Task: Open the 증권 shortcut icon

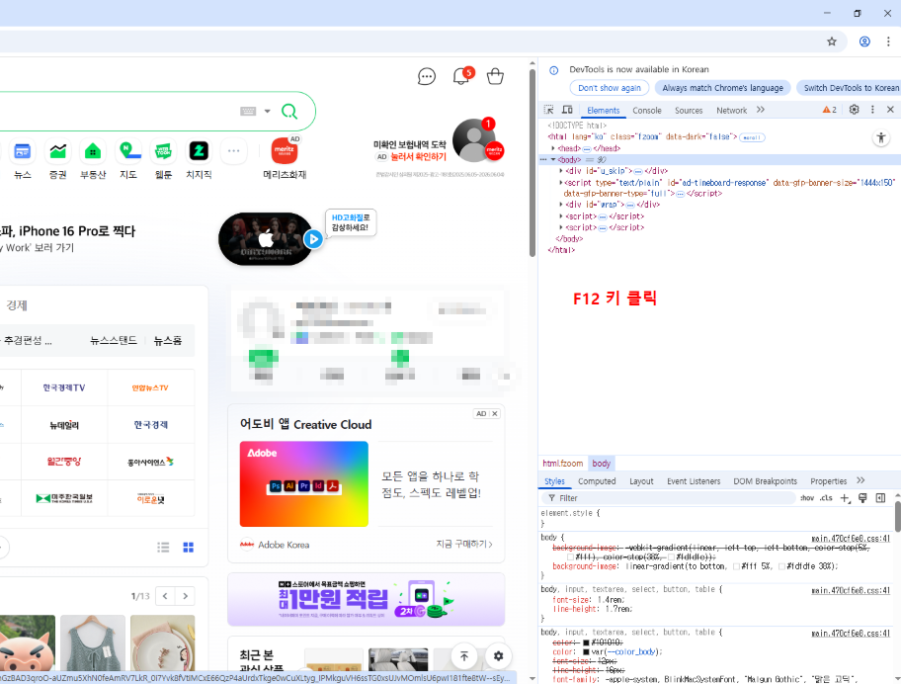Action: [x=57, y=151]
